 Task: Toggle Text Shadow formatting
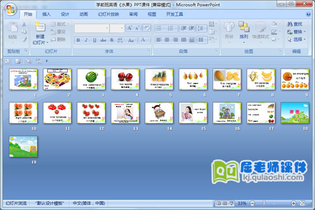(x=112, y=40)
